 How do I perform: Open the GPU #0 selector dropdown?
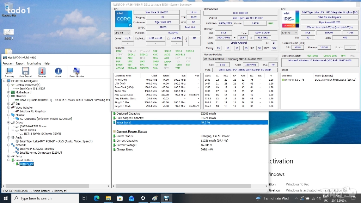(x=289, y=33)
